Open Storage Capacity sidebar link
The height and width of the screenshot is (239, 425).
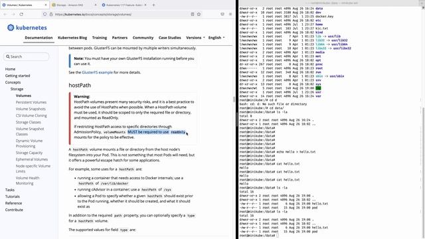point(29,153)
